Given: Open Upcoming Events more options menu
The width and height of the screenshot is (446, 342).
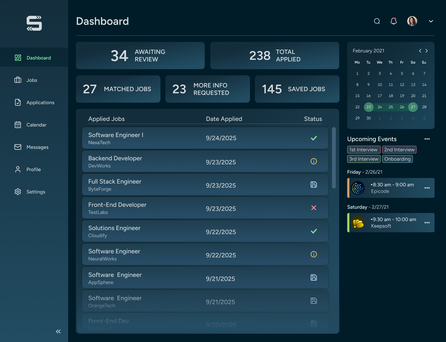Looking at the screenshot, I should [x=427, y=139].
